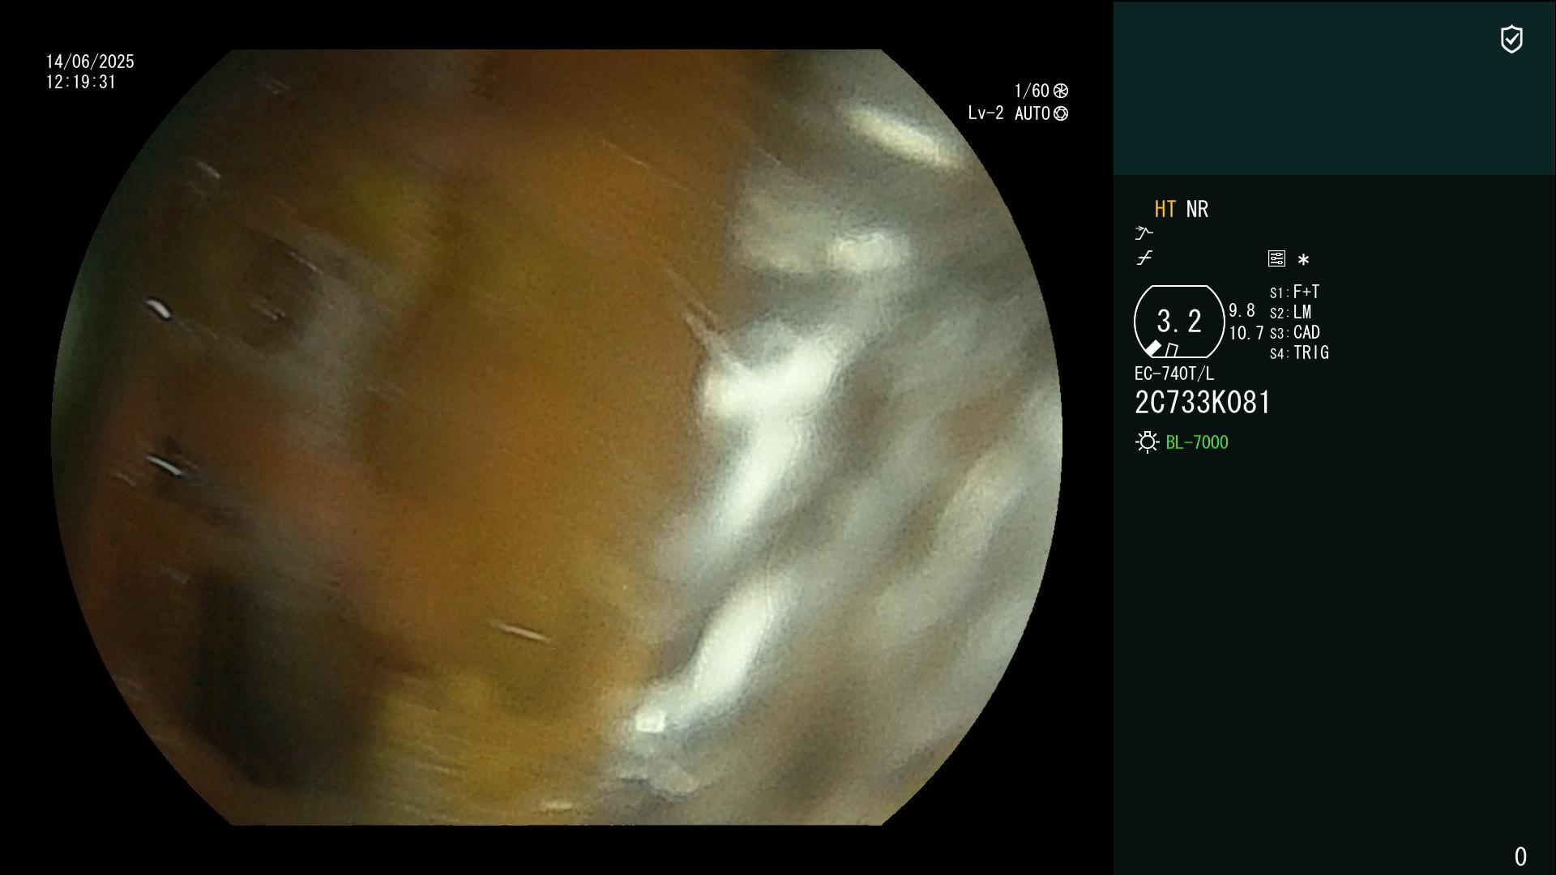The image size is (1556, 875).
Task: Click the shield checkmark icon in the corner
Action: 1511,39
